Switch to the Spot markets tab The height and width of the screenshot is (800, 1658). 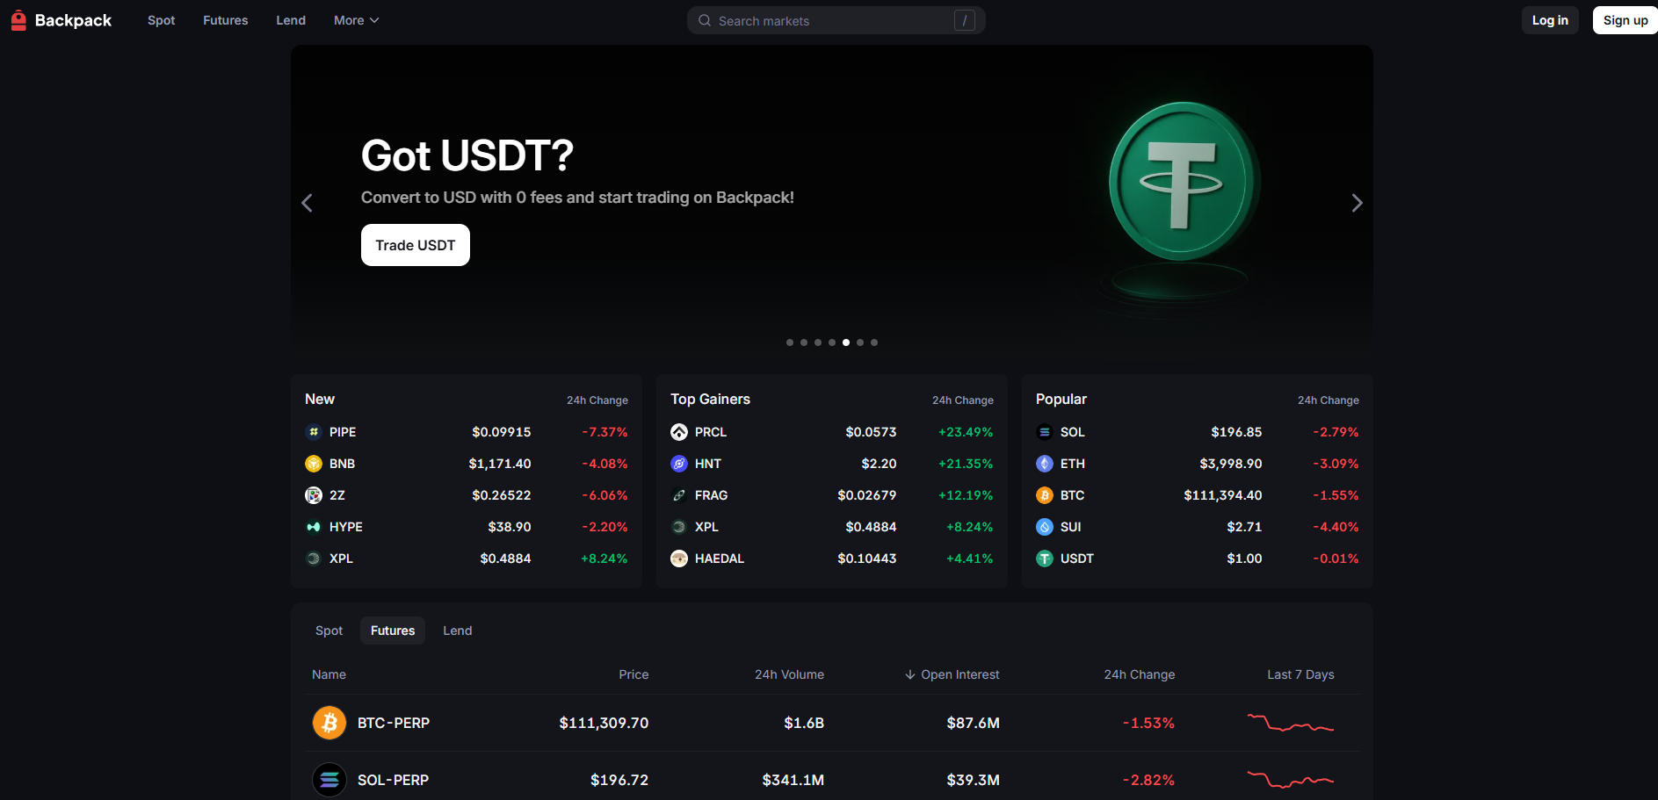tap(329, 631)
